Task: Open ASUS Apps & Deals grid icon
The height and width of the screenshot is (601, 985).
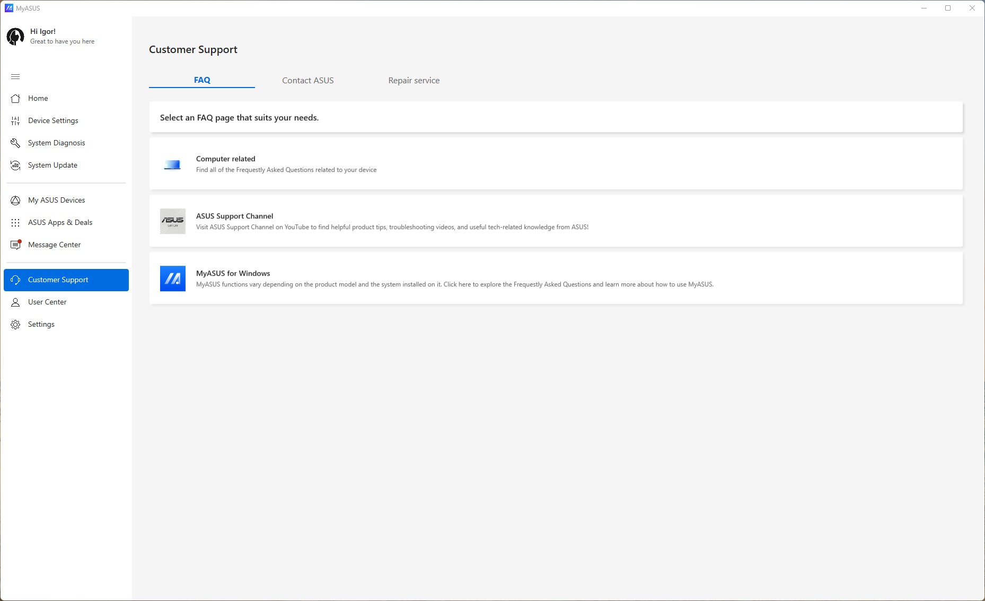Action: (15, 223)
